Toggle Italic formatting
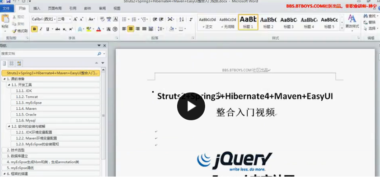380x187 pixels. (41, 29)
